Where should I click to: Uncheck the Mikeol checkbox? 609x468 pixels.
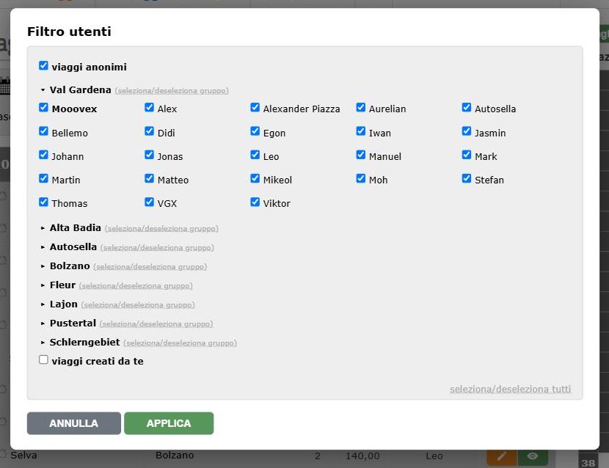point(255,179)
